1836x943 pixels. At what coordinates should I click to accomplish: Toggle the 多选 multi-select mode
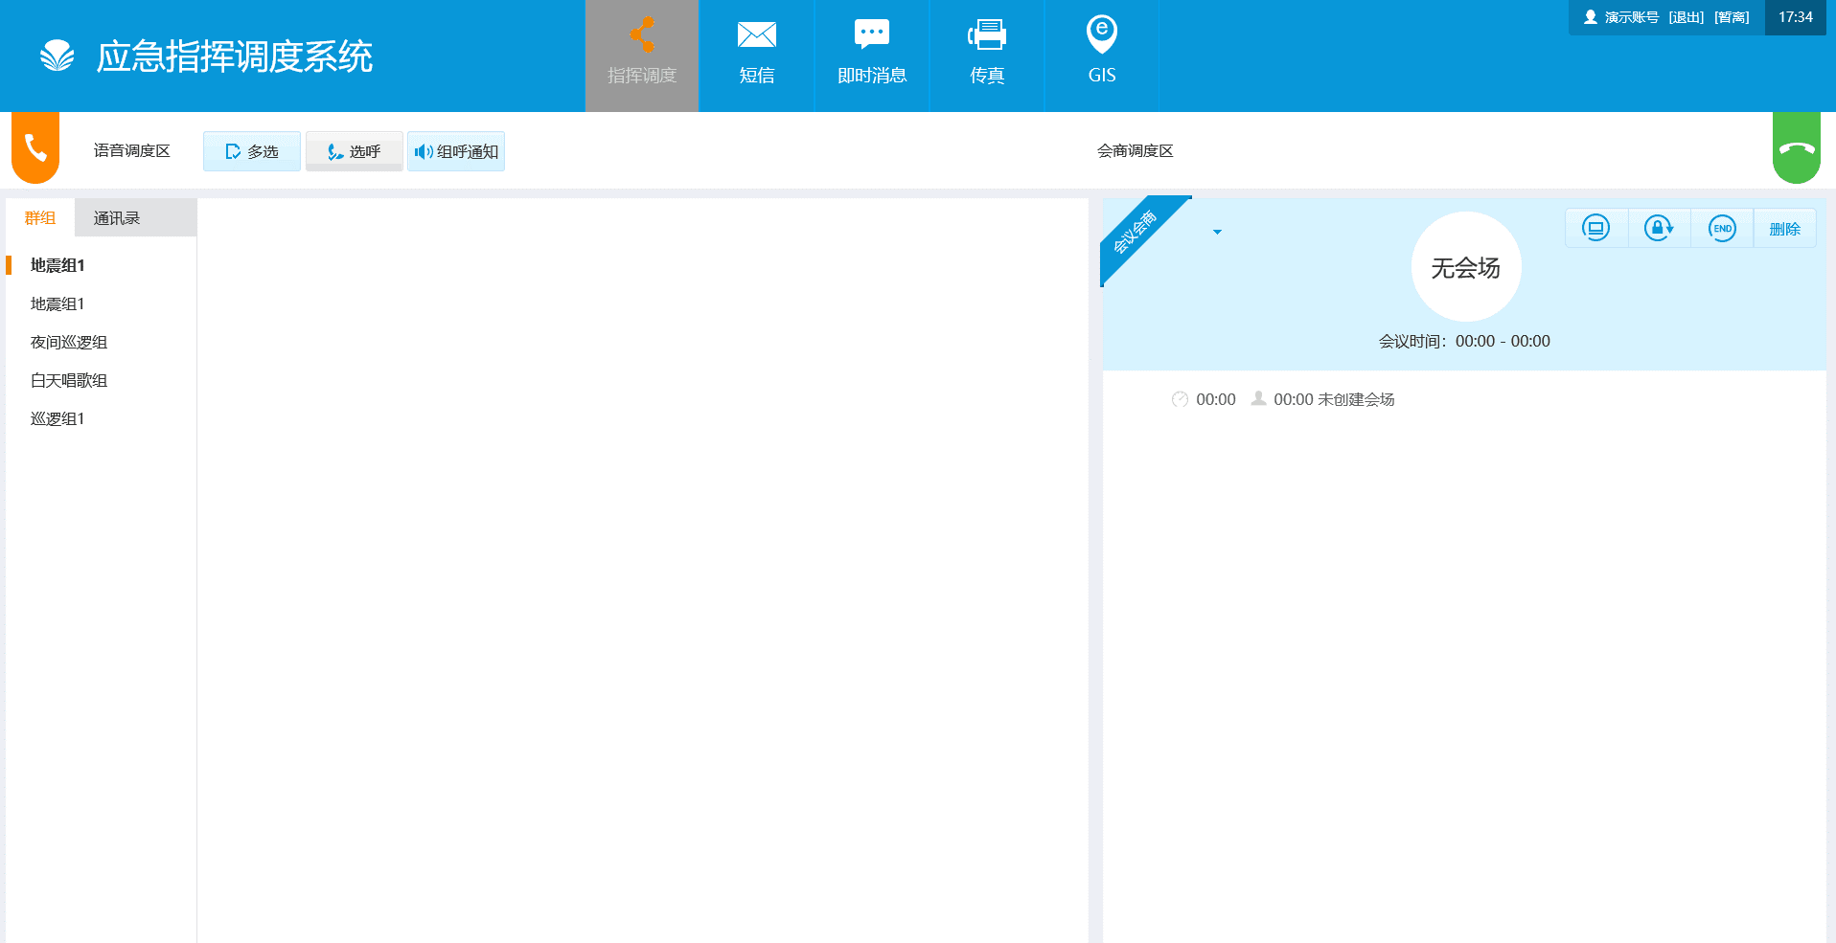pyautogui.click(x=252, y=151)
